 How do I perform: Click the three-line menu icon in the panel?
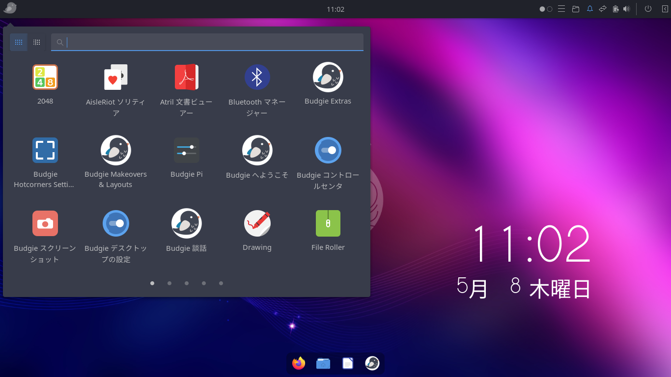coord(561,9)
